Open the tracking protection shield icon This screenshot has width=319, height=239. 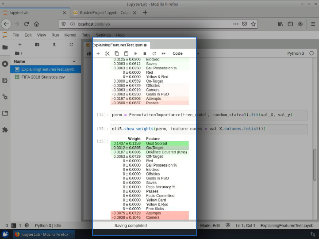point(64,24)
